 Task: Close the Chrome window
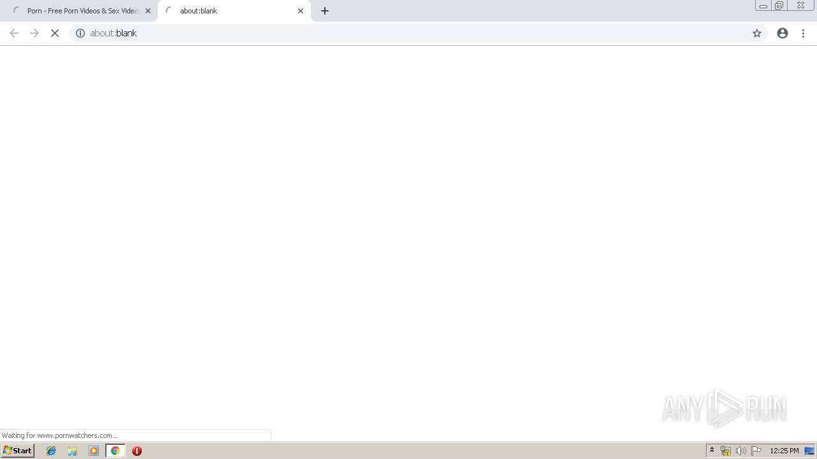coord(800,6)
